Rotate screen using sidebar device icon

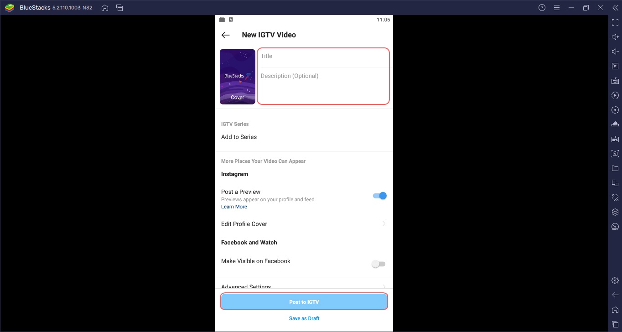click(x=615, y=183)
